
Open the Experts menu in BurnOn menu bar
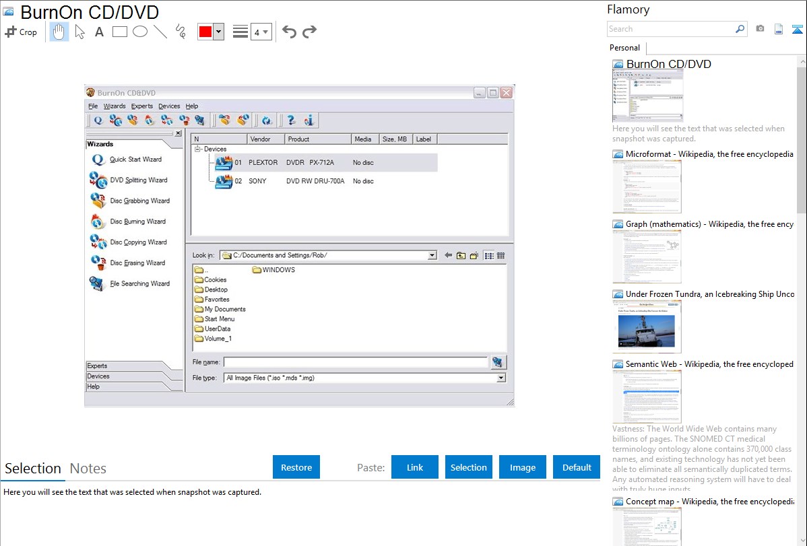pyautogui.click(x=141, y=106)
